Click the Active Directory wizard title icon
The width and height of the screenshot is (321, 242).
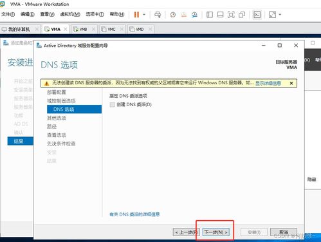pyautogui.click(x=39, y=46)
